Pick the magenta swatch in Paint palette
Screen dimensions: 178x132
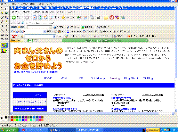26,120
